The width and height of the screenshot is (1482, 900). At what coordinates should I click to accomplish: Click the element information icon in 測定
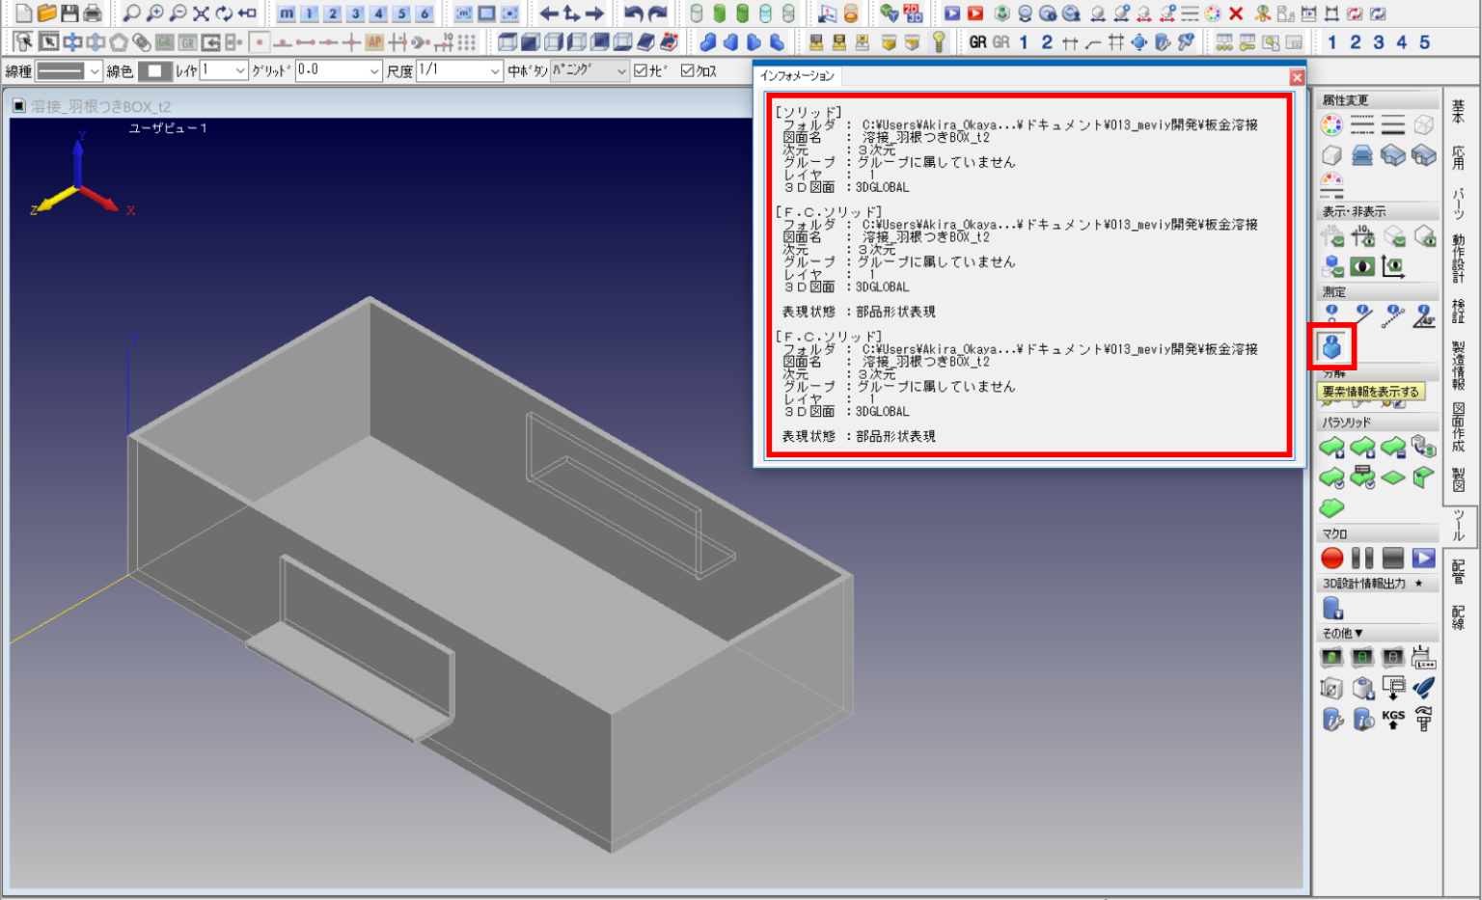point(1331,346)
